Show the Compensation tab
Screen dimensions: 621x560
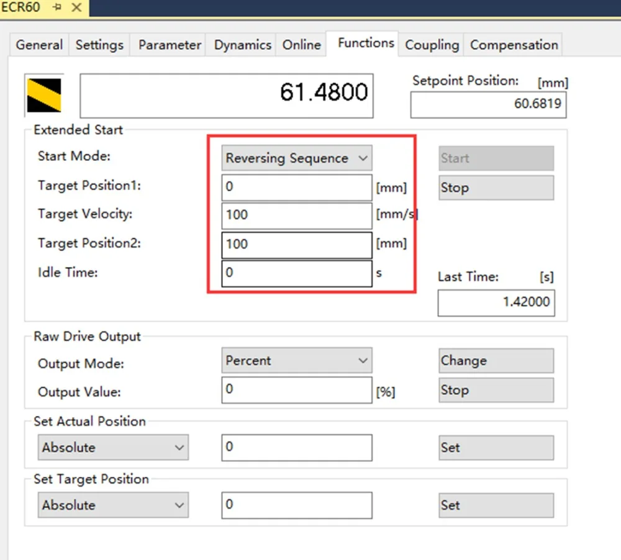tap(514, 45)
